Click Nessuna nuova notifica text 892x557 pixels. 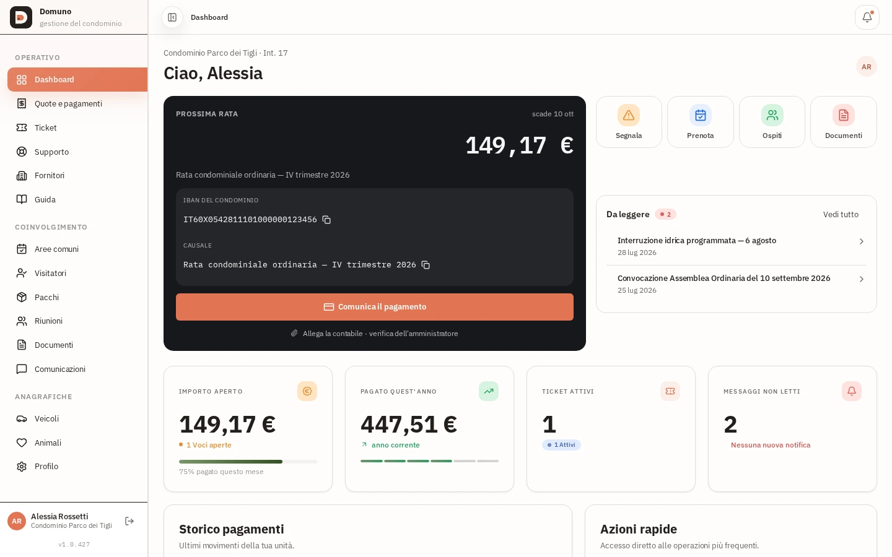[x=771, y=445]
